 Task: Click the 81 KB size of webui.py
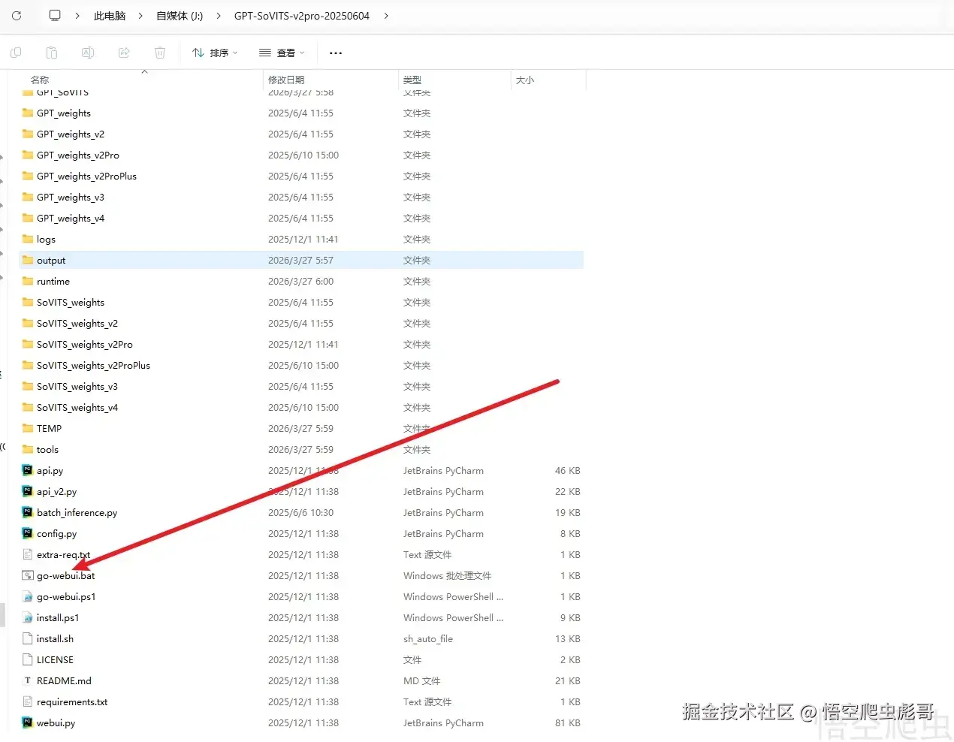(568, 723)
